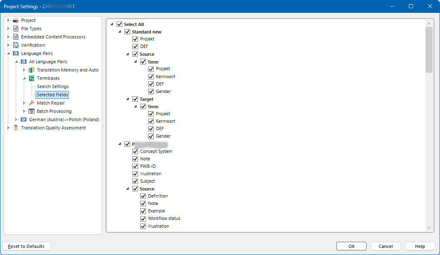This screenshot has width=440, height=255.
Task: Uncheck the Workflow status field
Action: [143, 218]
